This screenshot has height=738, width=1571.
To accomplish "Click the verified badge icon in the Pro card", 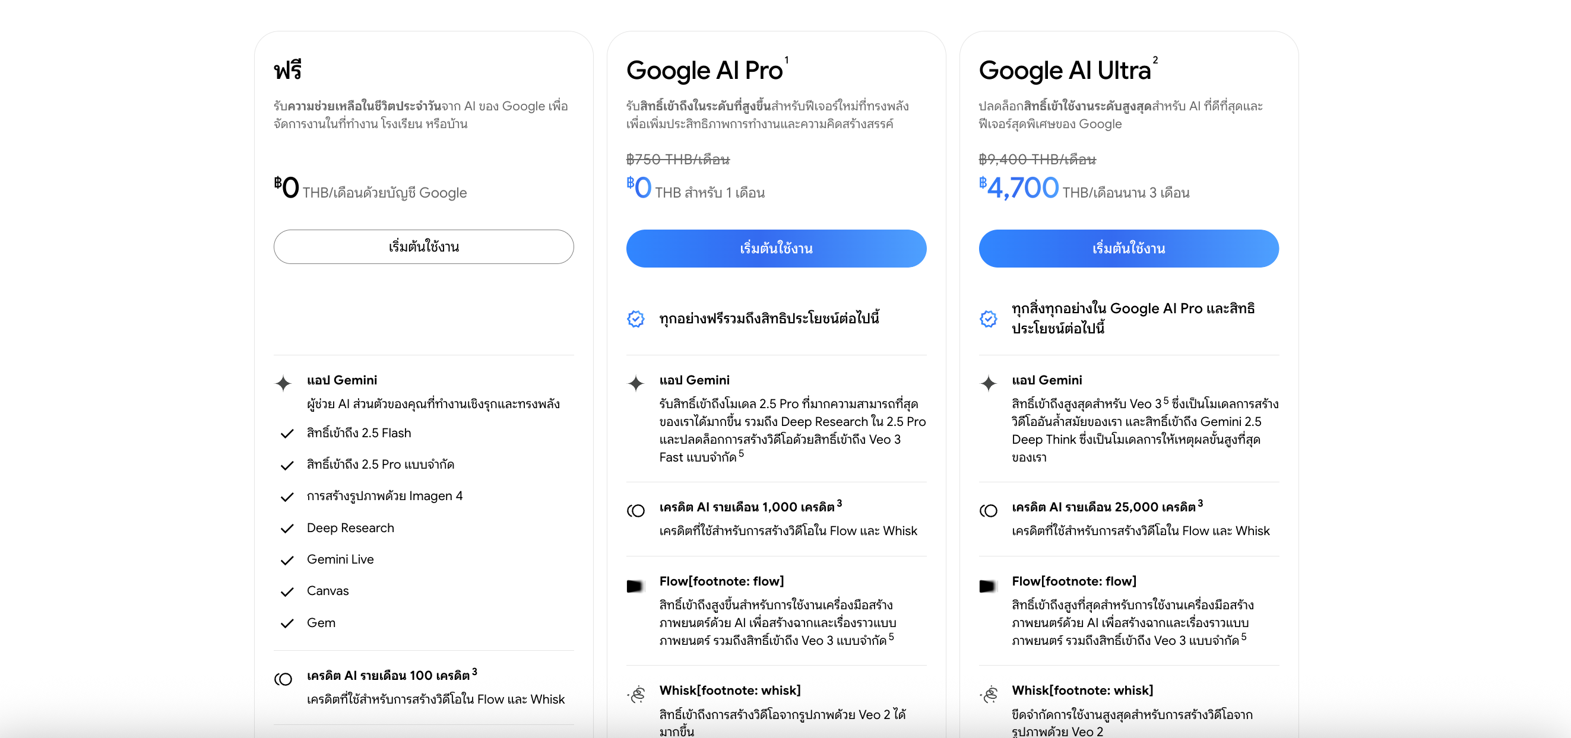I will click(635, 319).
